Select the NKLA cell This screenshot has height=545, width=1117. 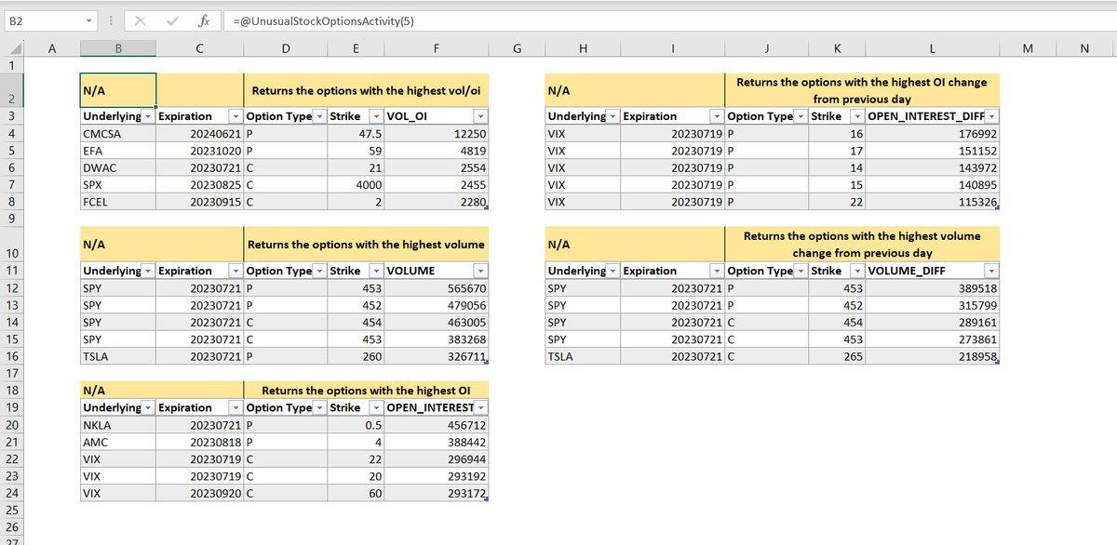pyautogui.click(x=117, y=425)
